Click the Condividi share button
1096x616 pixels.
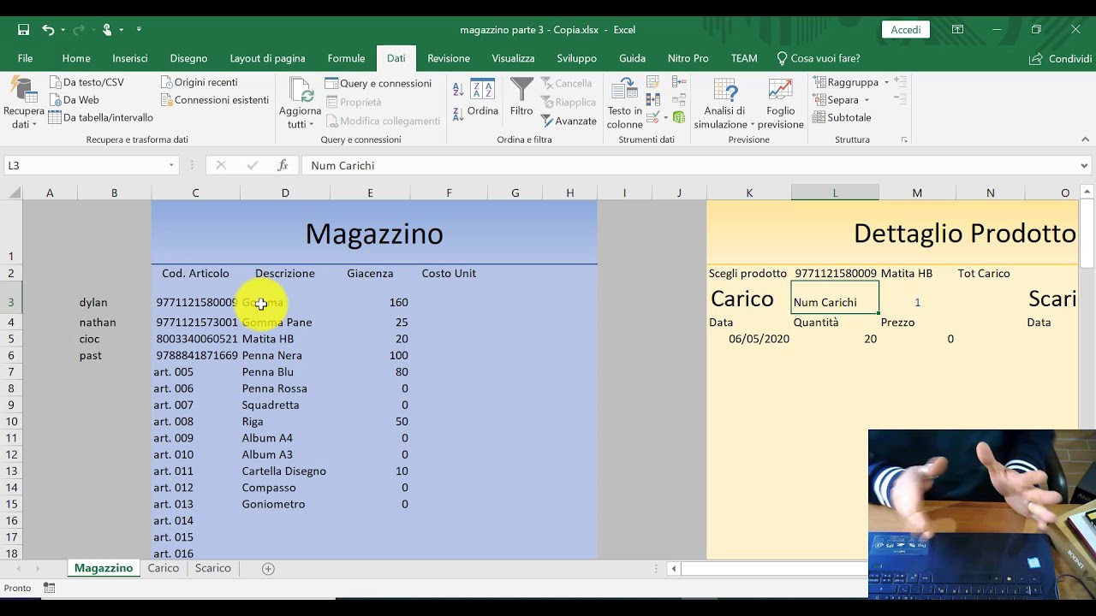click(x=1060, y=58)
